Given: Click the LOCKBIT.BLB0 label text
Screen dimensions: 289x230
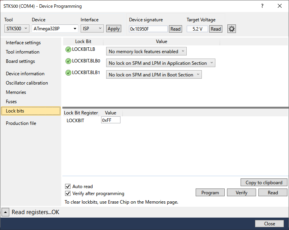Looking at the screenshot, I should click(x=86, y=61).
